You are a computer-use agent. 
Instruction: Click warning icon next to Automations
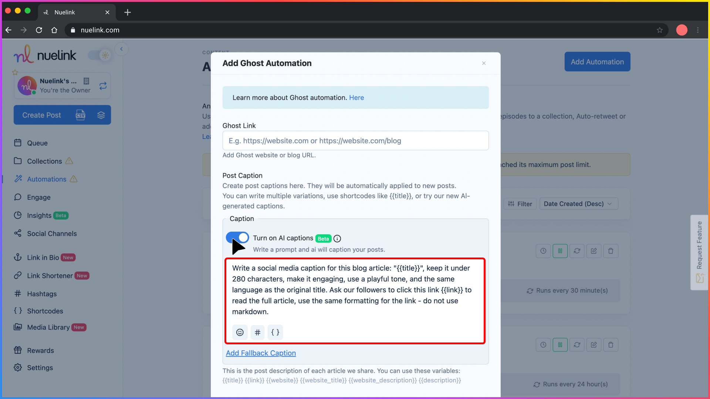(x=74, y=179)
